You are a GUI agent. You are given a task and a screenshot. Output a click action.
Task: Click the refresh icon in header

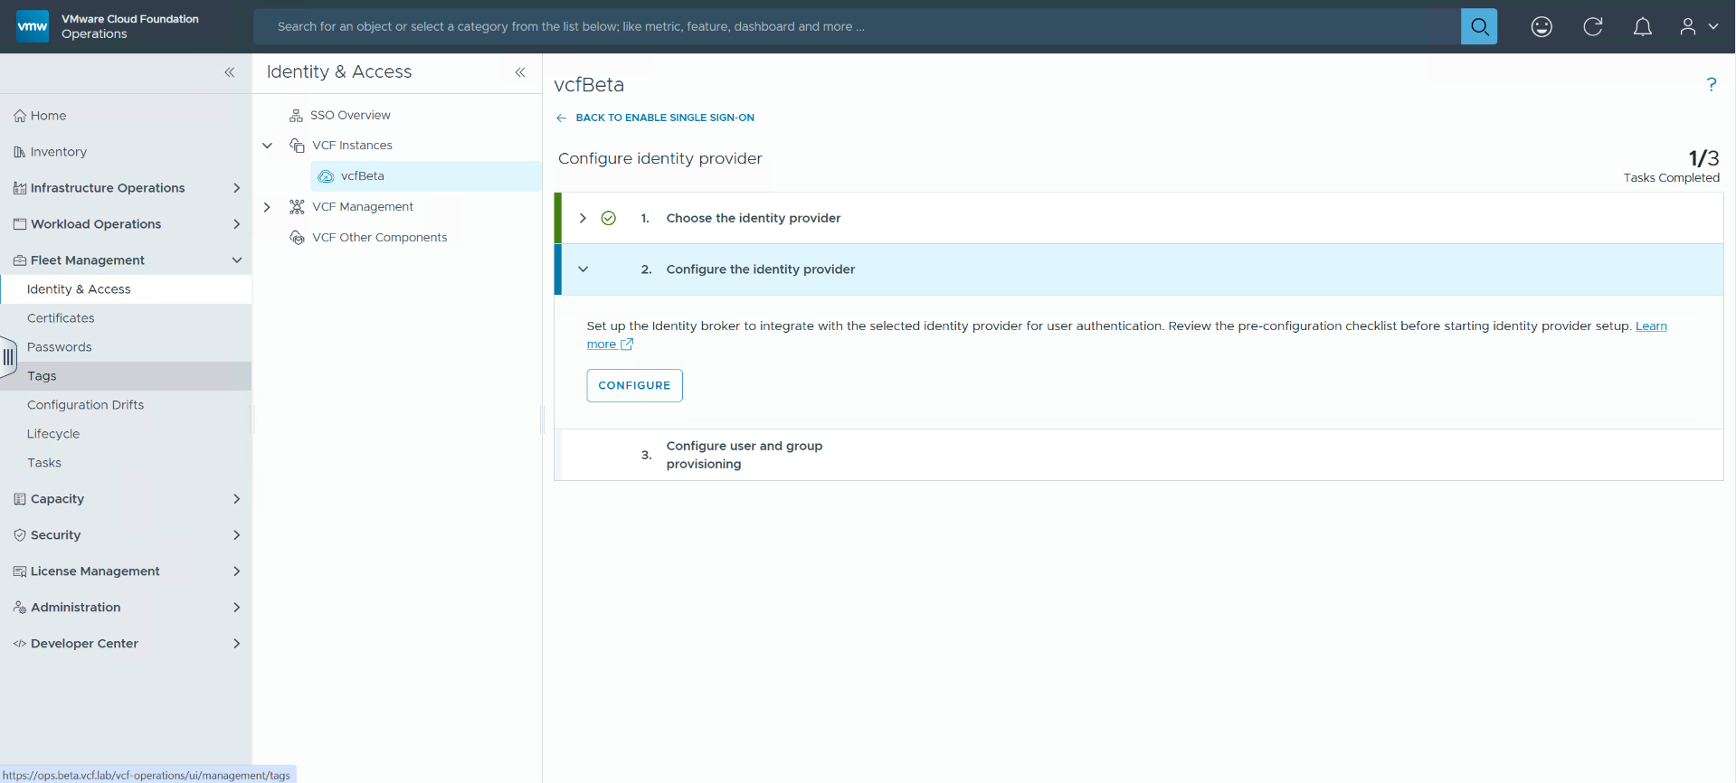tap(1593, 27)
